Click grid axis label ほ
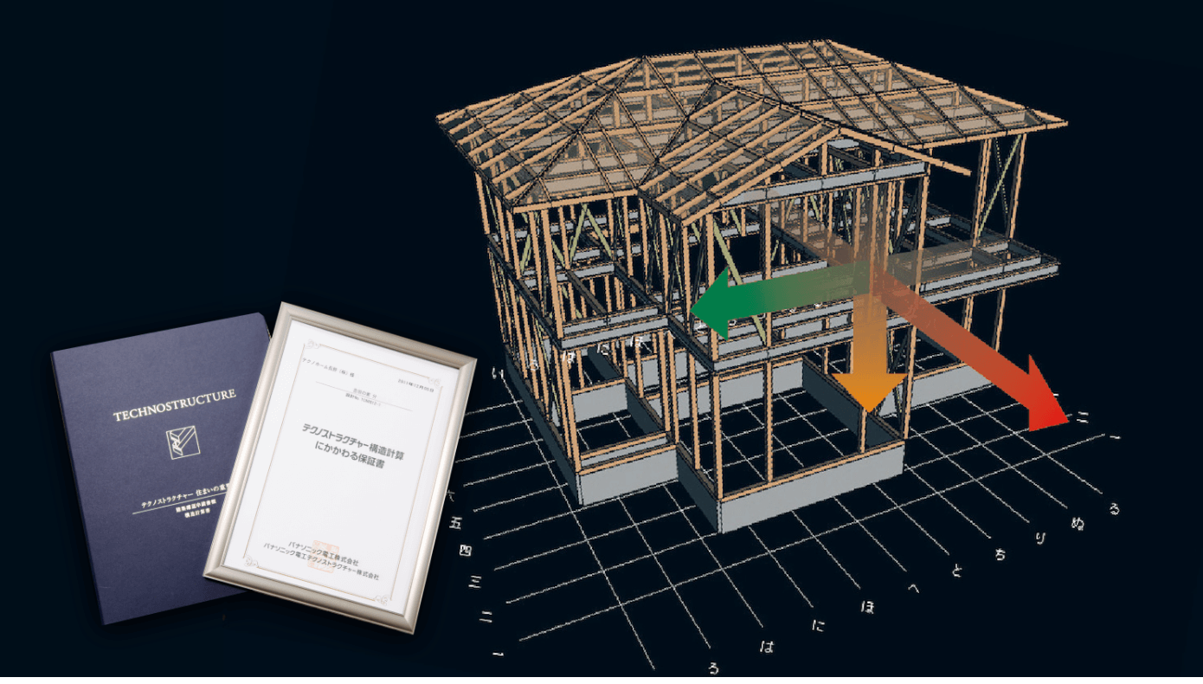The width and height of the screenshot is (1203, 684). pyautogui.click(x=867, y=605)
